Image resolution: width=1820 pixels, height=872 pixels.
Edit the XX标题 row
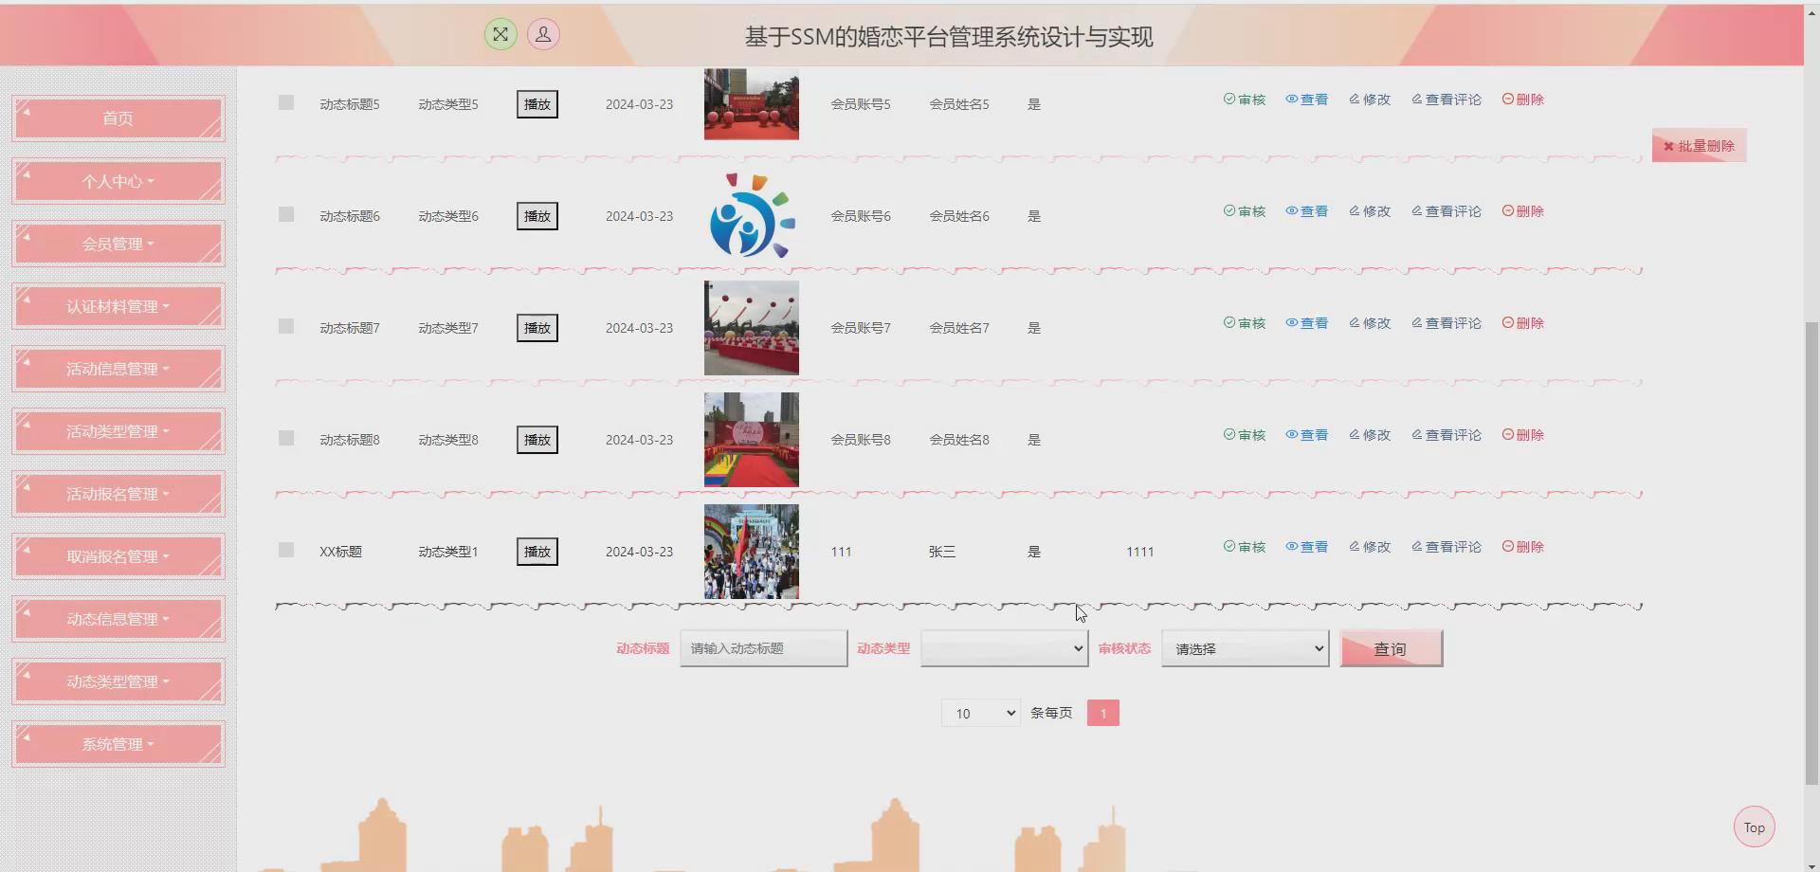click(1370, 547)
